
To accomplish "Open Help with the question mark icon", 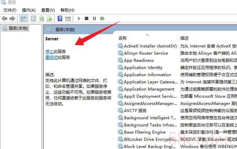I will coord(60,18).
